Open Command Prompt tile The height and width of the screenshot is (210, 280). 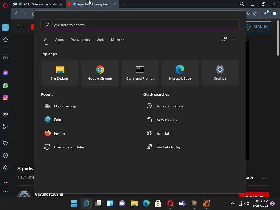140,73
